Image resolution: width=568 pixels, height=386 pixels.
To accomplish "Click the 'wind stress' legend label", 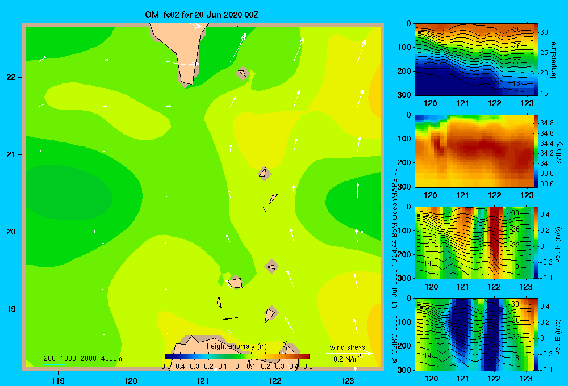I will 347,347.
